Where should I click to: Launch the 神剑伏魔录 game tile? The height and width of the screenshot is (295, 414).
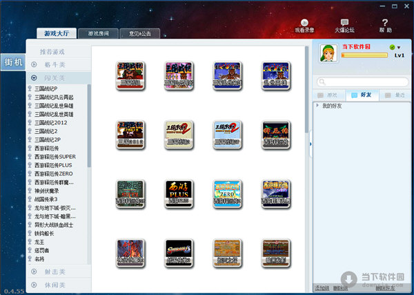(x=130, y=254)
